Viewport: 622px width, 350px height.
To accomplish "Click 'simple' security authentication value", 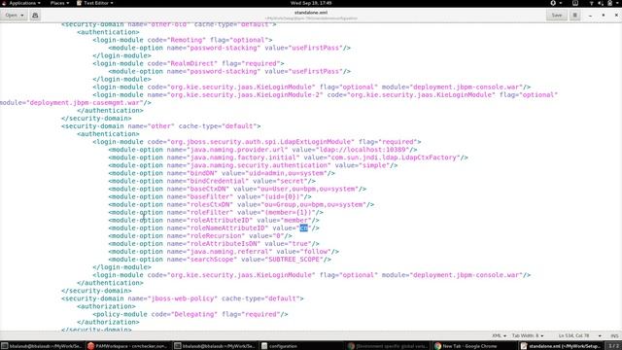I will click(374, 165).
